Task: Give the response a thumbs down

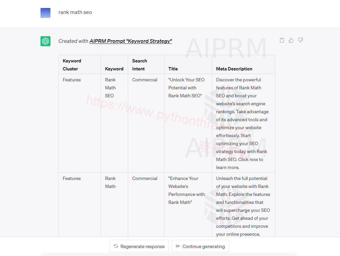Action: 300,40
